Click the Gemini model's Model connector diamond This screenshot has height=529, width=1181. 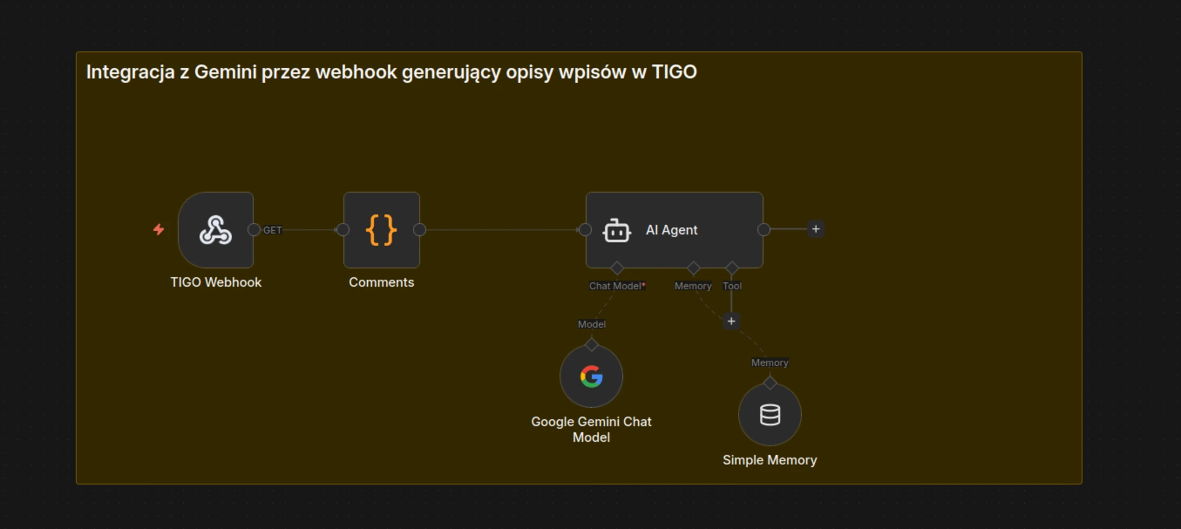[x=591, y=345]
